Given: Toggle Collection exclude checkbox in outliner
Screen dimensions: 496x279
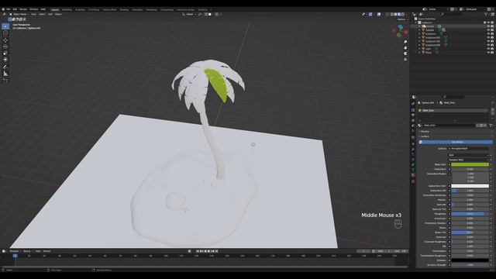Looking at the screenshot, I should [484, 22].
